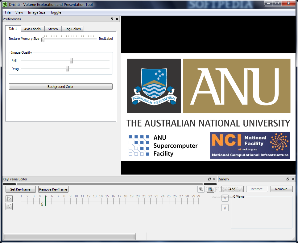Remove a view from the Gallery

click(x=281, y=189)
